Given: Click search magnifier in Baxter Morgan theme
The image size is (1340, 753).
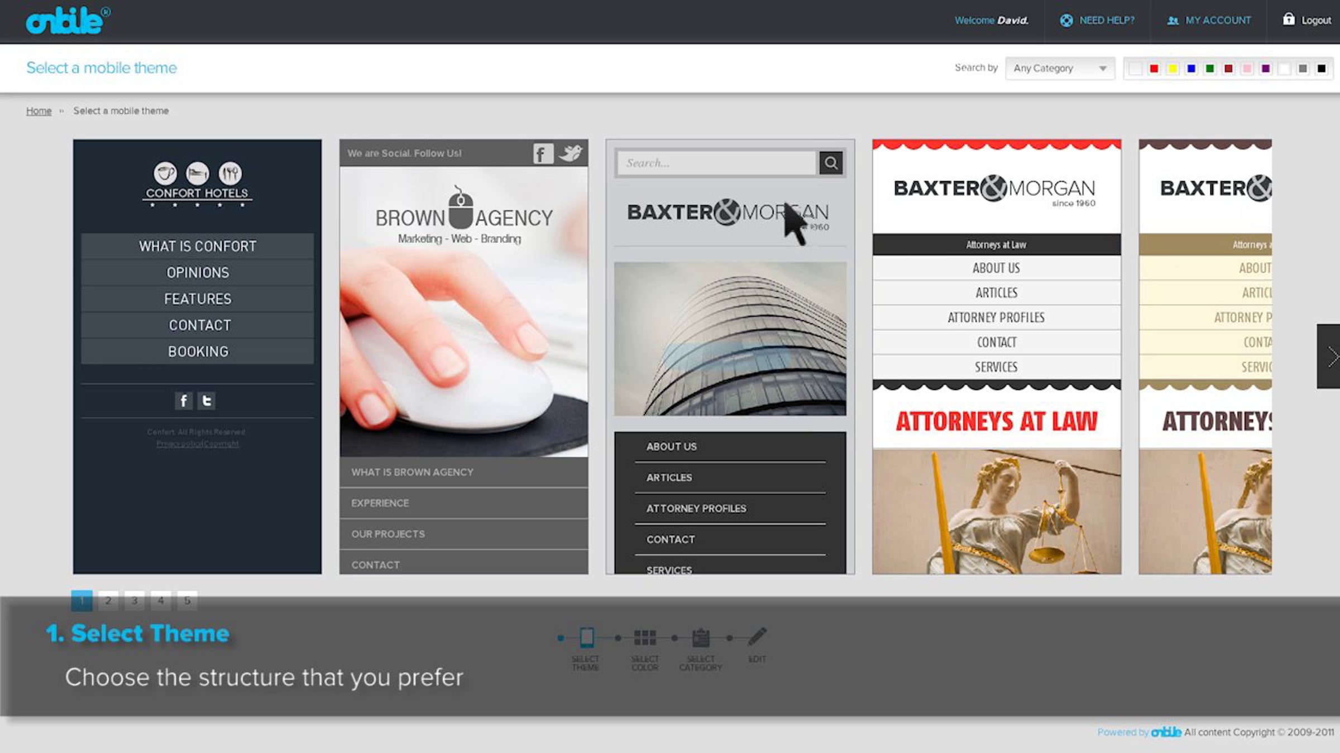Looking at the screenshot, I should pyautogui.click(x=831, y=163).
